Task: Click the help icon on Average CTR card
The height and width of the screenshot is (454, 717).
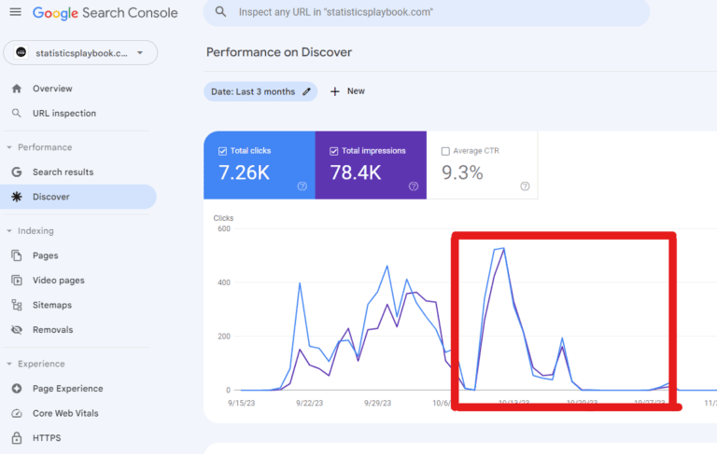Action: [x=525, y=186]
